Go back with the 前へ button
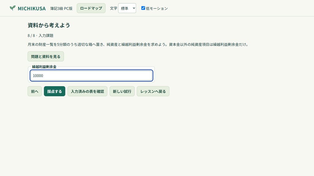The width and height of the screenshot is (314, 176). [x=35, y=91]
